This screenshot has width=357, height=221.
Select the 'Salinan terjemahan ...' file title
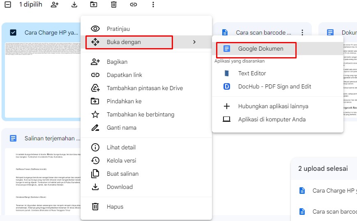pos(52,138)
